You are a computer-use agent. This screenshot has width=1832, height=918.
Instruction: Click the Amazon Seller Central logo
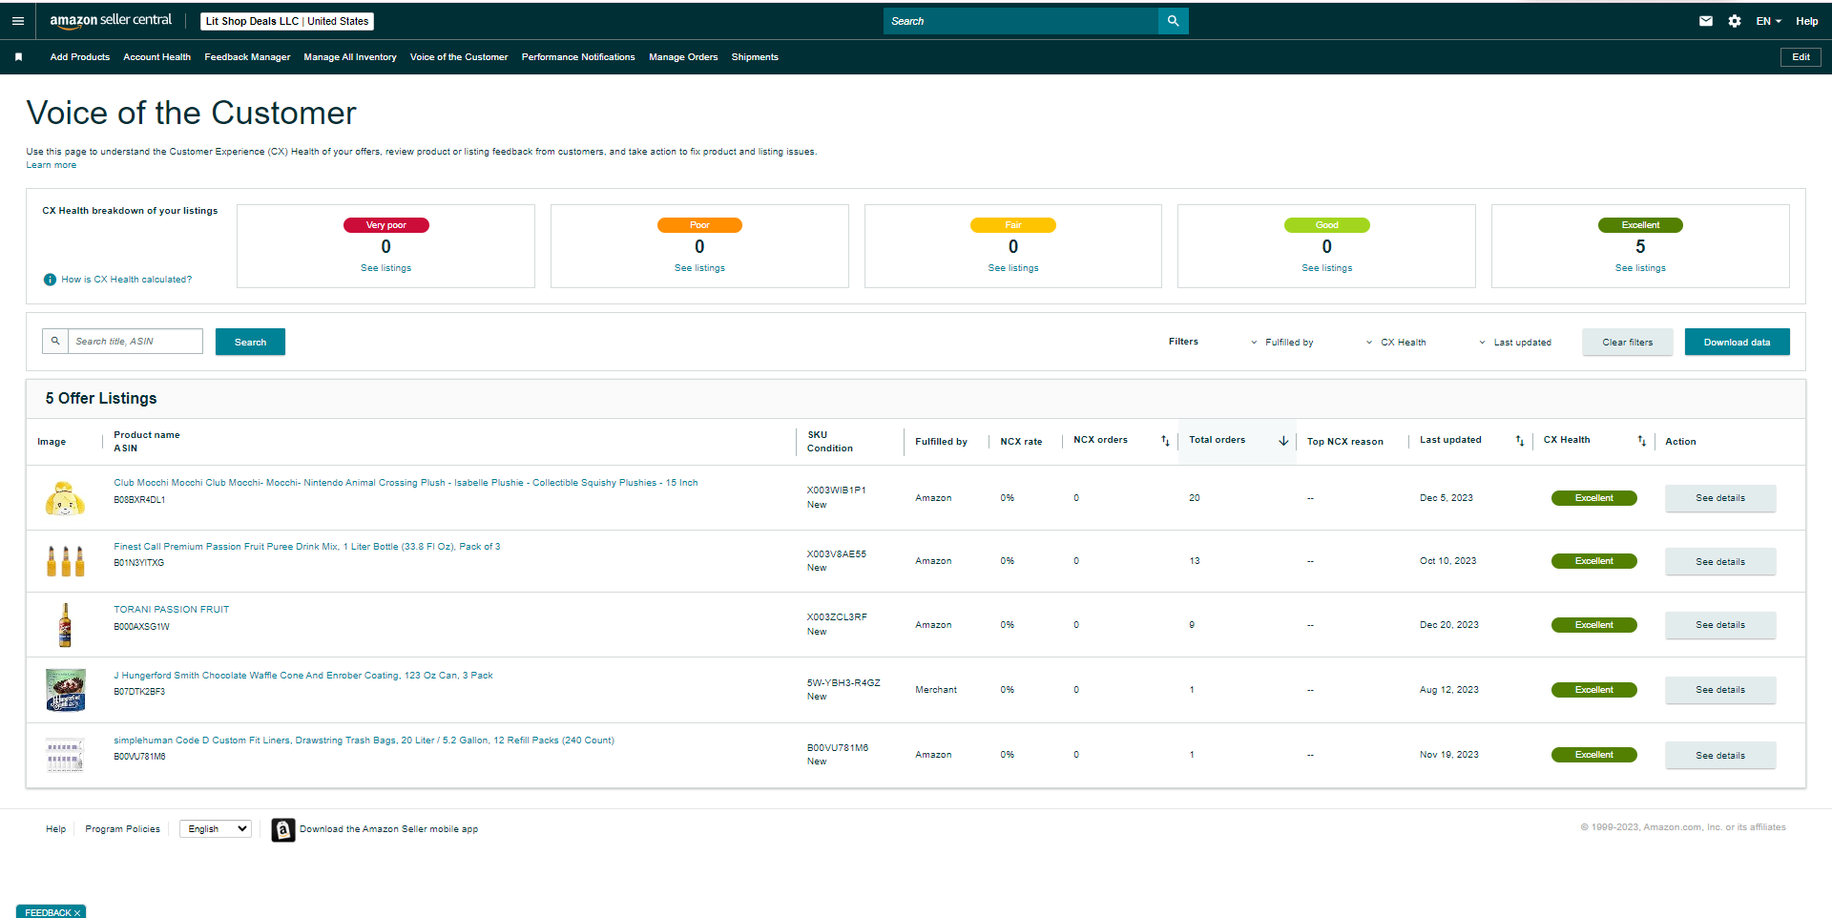click(111, 20)
